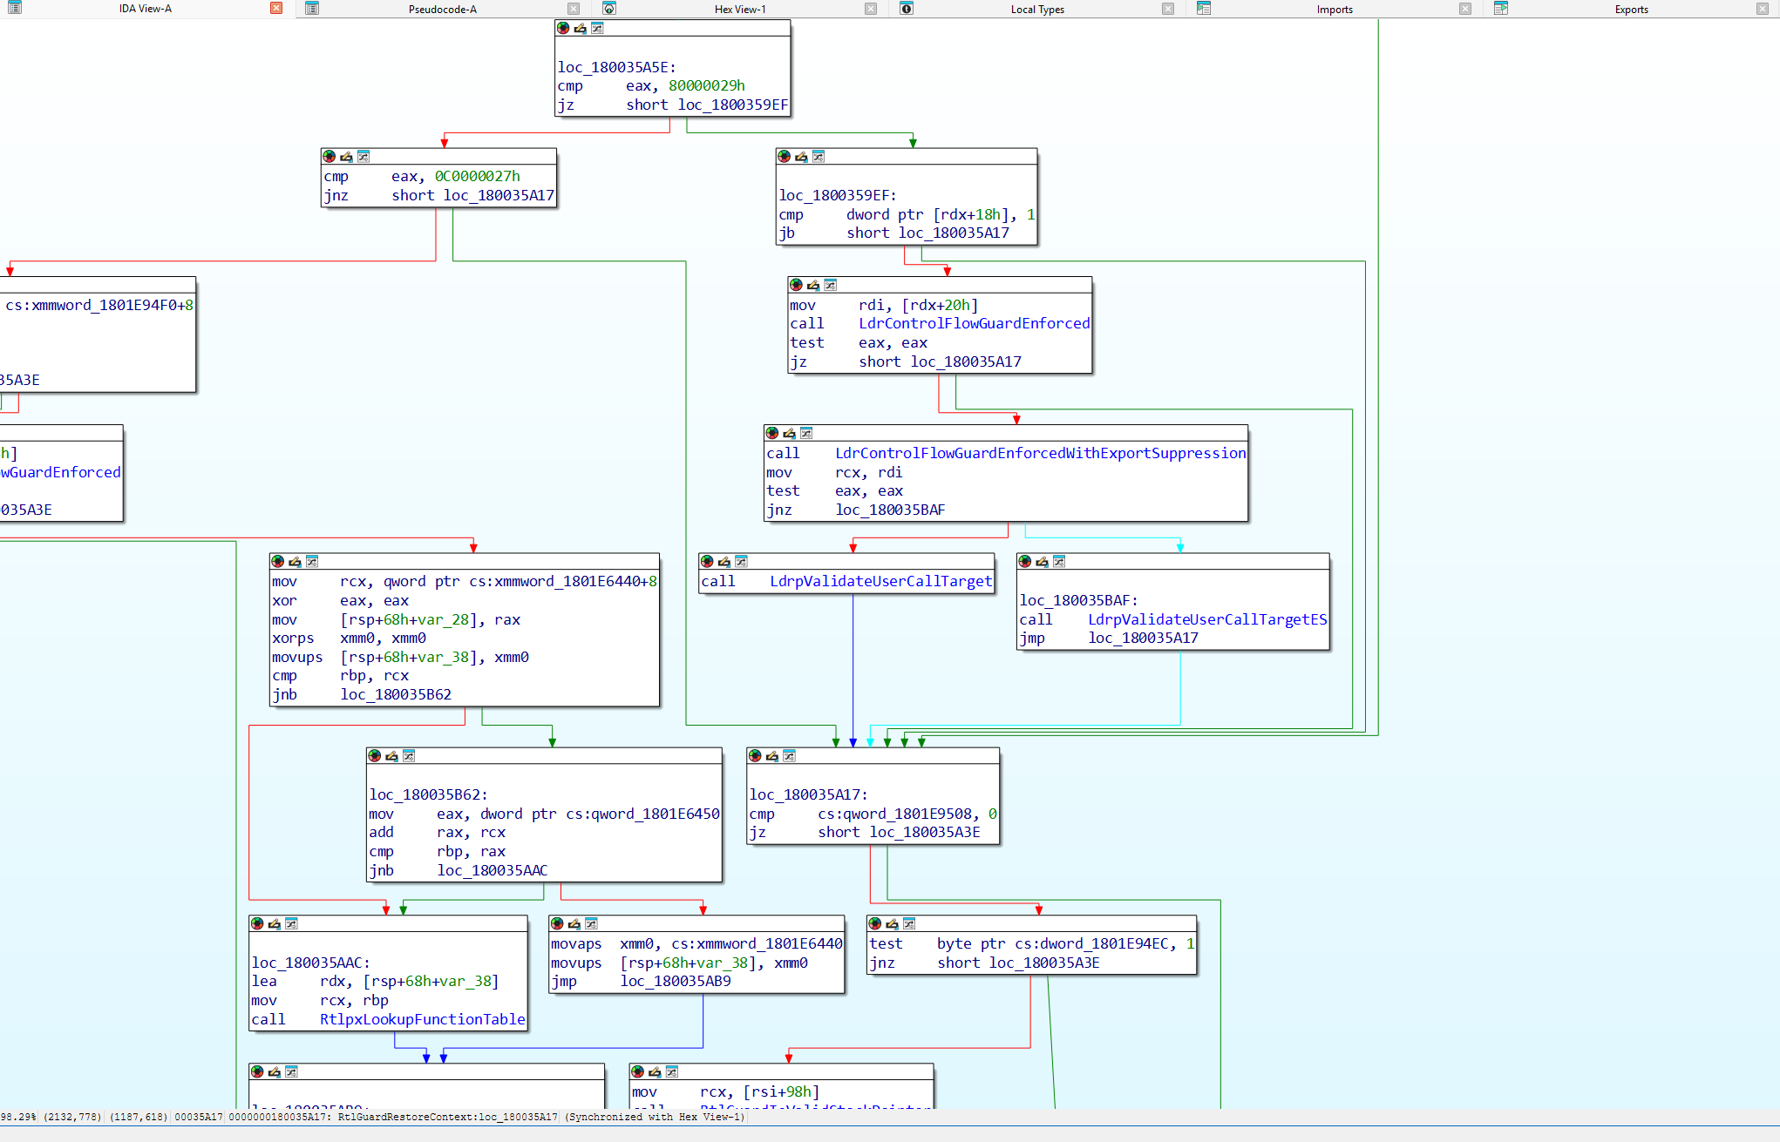Image resolution: width=1780 pixels, height=1142 pixels.
Task: Click pencil icon on 'cmp eax, 0C0000027h' node
Action: coord(346,157)
